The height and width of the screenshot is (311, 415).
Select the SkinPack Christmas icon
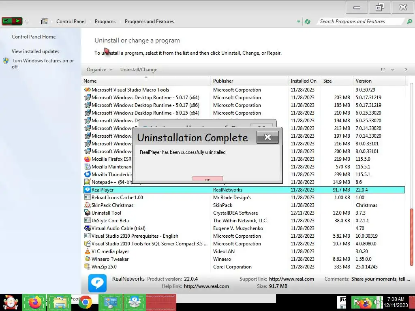click(x=88, y=205)
